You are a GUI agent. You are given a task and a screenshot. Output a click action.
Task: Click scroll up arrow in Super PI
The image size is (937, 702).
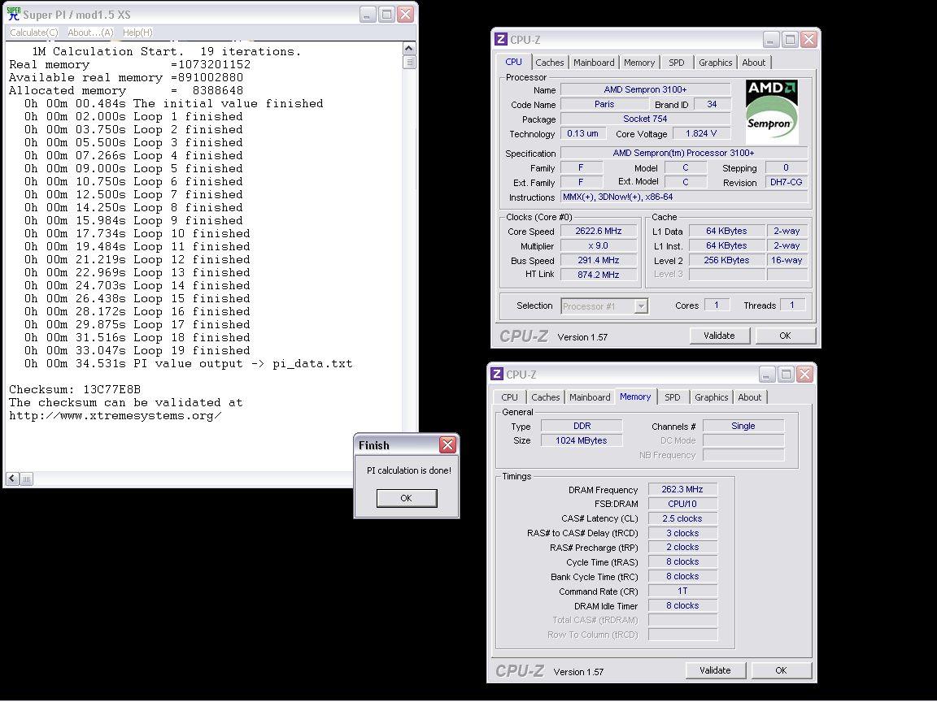tap(409, 49)
